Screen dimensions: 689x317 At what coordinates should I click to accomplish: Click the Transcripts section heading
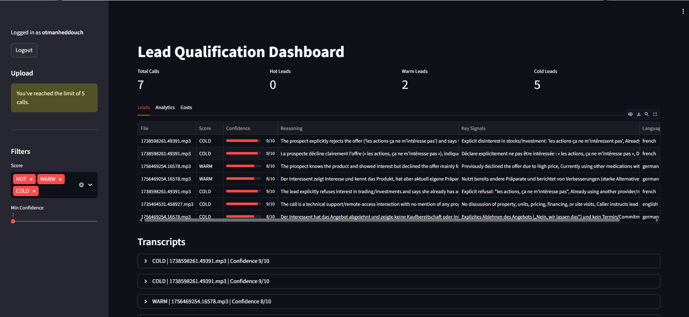161,242
